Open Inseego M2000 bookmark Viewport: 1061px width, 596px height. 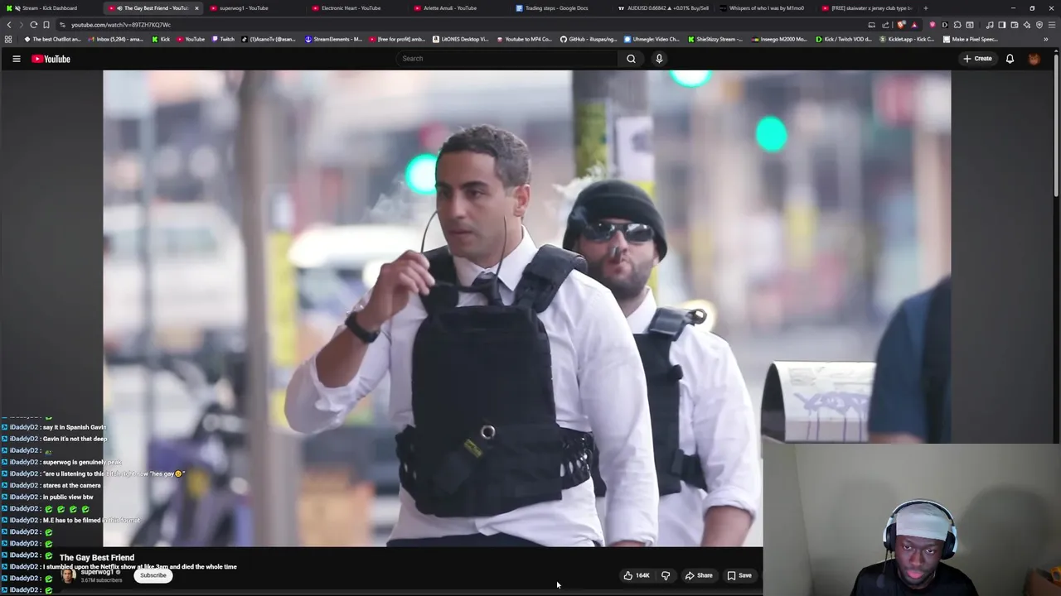(x=779, y=39)
